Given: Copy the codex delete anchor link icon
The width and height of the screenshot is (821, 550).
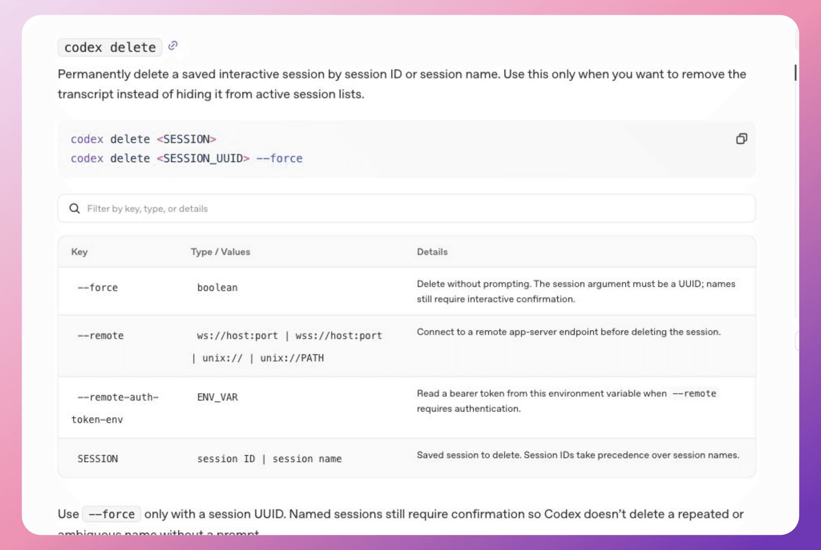Looking at the screenshot, I should click(x=173, y=46).
